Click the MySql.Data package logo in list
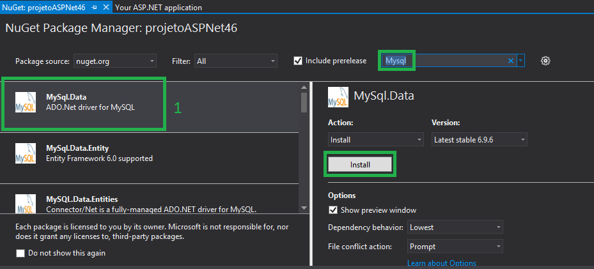 26,102
